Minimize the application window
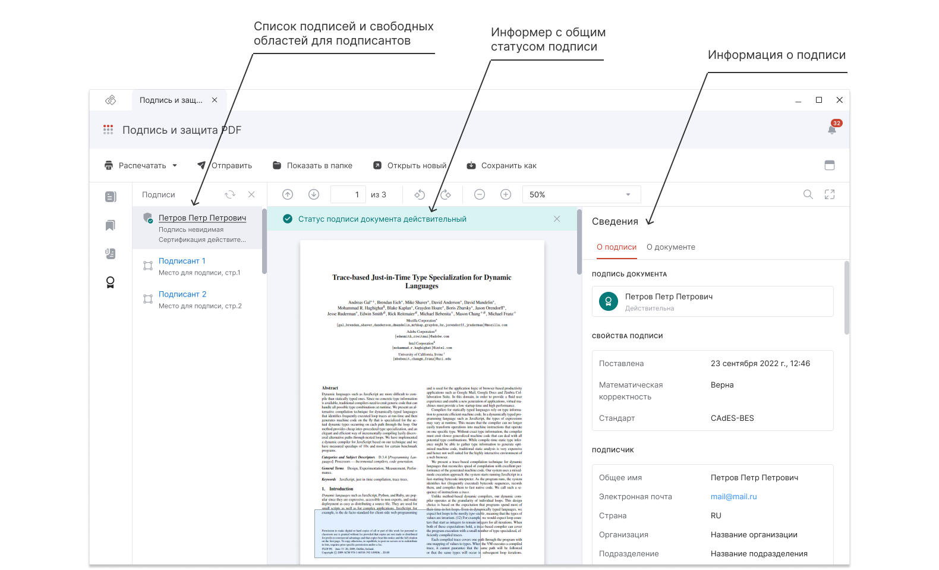Image resolution: width=939 pixels, height=570 pixels. pos(799,100)
